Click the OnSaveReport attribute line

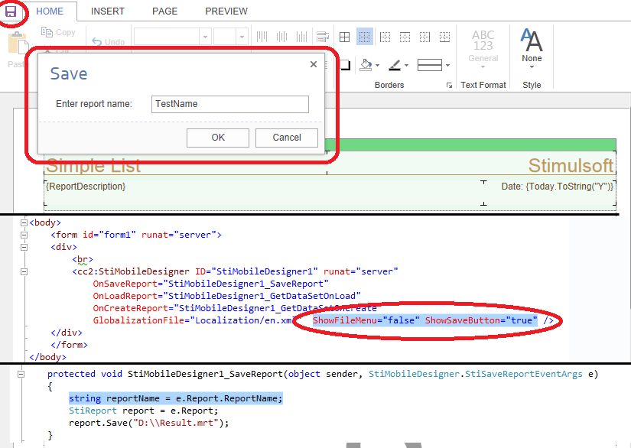tap(210, 284)
